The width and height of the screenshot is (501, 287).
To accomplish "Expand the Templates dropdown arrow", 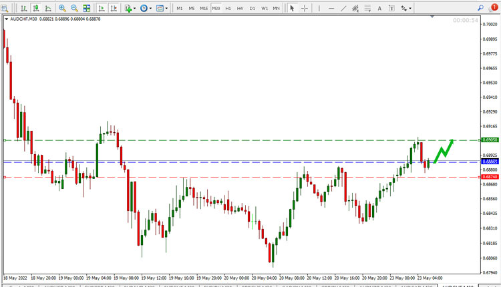I will point(166,9).
